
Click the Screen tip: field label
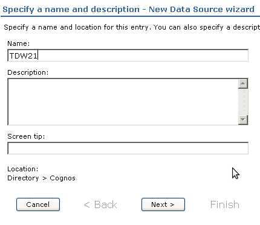coord(26,136)
